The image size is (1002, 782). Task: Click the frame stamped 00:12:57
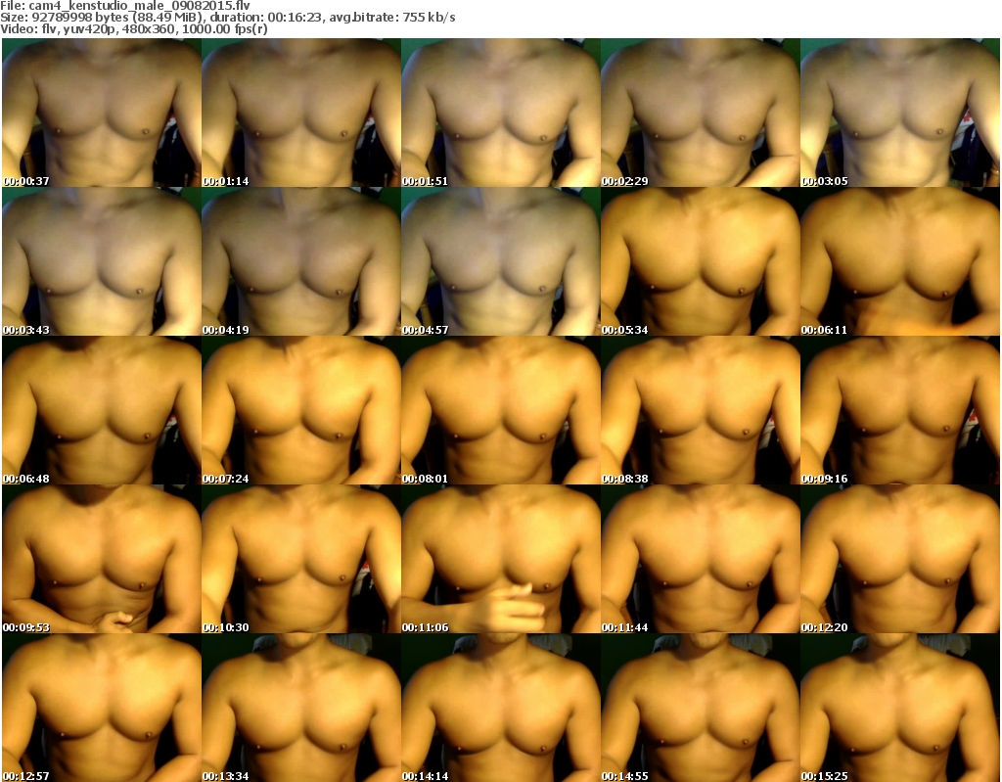tap(102, 708)
